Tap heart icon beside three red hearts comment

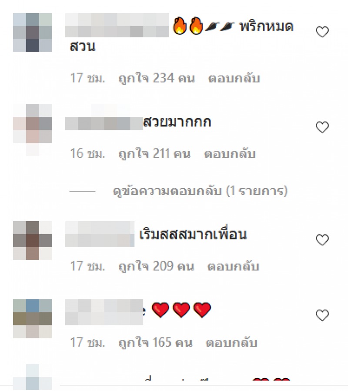click(x=322, y=315)
